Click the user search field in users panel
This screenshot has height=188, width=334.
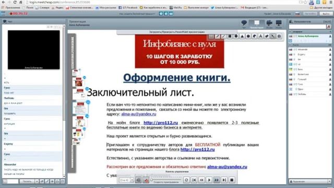pos(307,27)
